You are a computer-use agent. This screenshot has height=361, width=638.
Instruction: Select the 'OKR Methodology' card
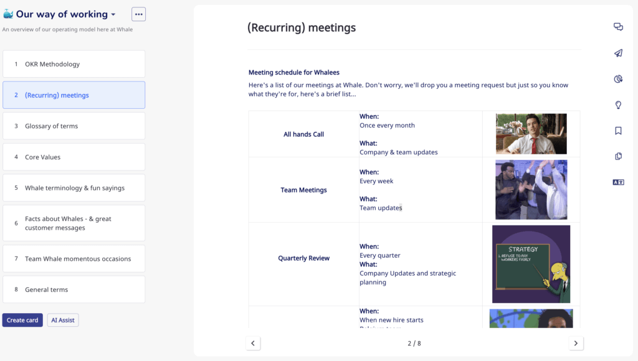[x=74, y=63]
